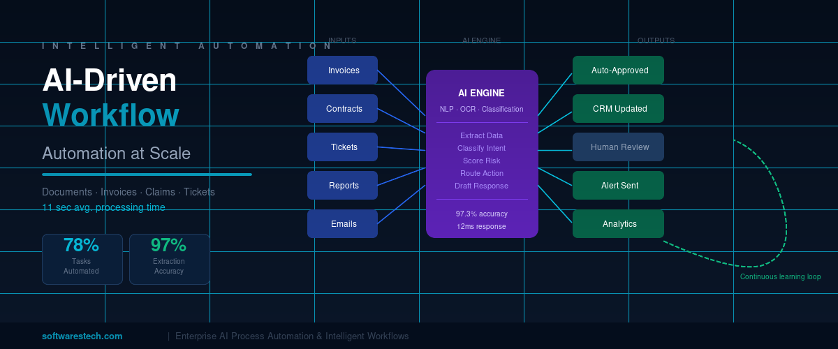The height and width of the screenshot is (349, 838).
Task: Select the Alert Sent output box
Action: [x=618, y=185]
